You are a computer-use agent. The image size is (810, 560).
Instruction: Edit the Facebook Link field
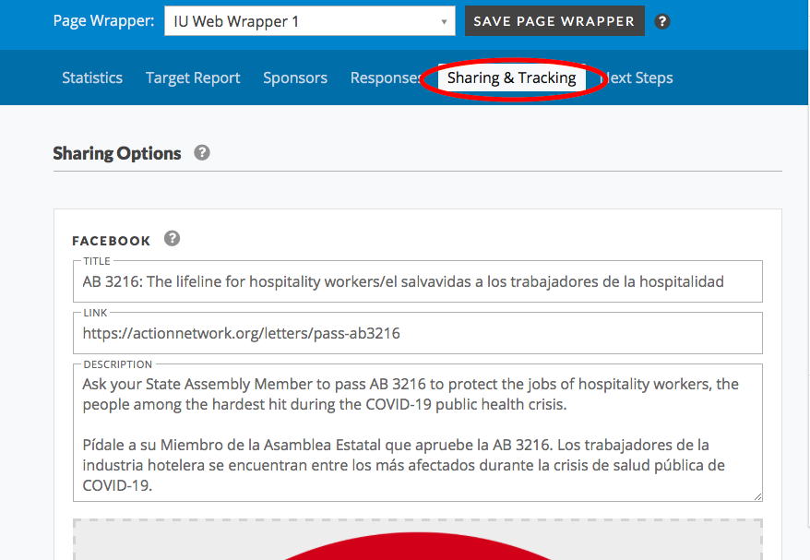(x=417, y=333)
